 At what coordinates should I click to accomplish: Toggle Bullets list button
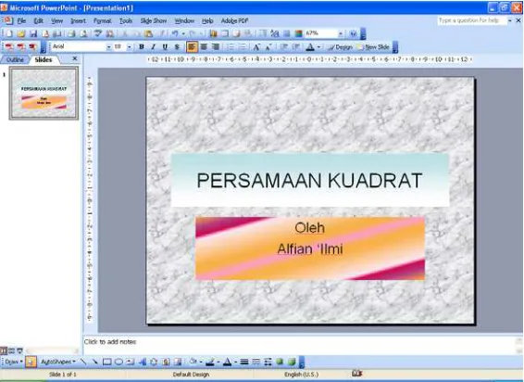coord(243,47)
